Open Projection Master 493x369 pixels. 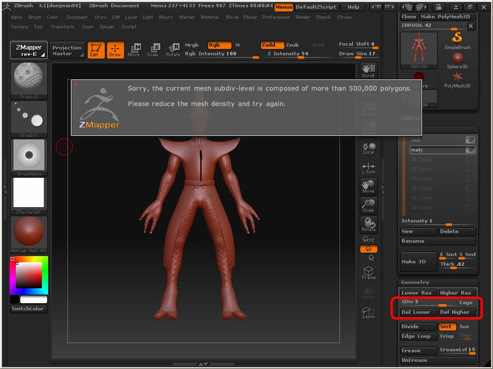tap(67, 50)
